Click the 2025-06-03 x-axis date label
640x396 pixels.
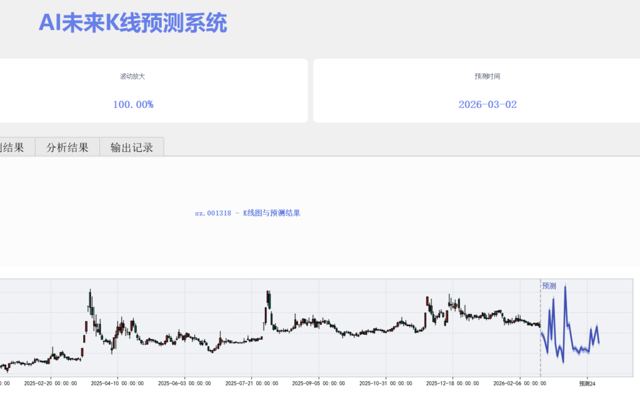tap(184, 384)
